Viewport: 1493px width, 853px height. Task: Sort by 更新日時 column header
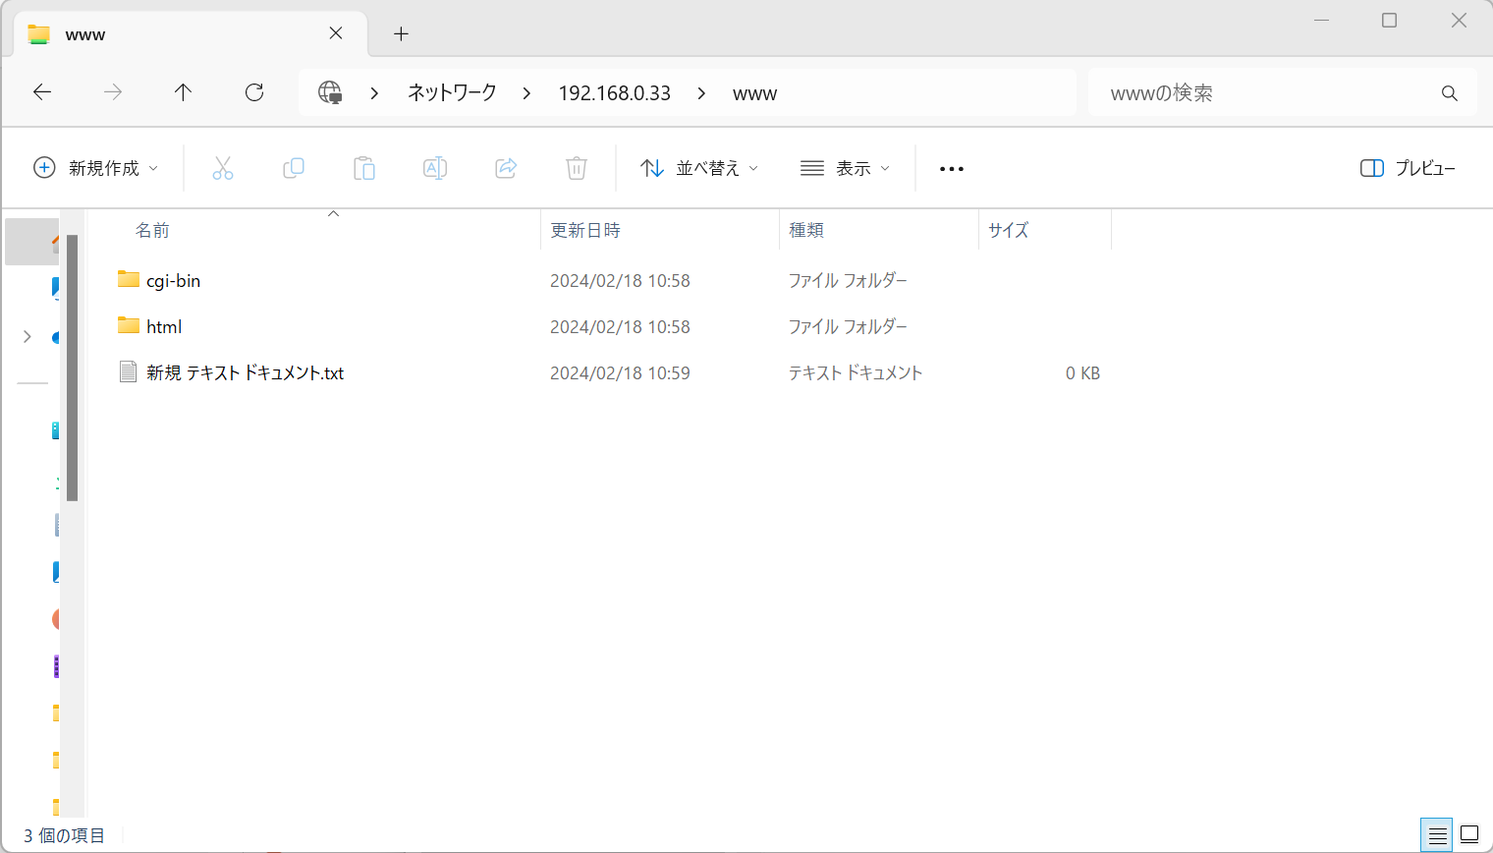585,230
